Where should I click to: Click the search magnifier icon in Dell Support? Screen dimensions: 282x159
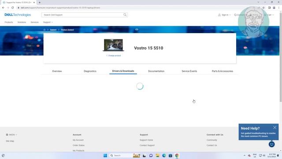point(125,15)
